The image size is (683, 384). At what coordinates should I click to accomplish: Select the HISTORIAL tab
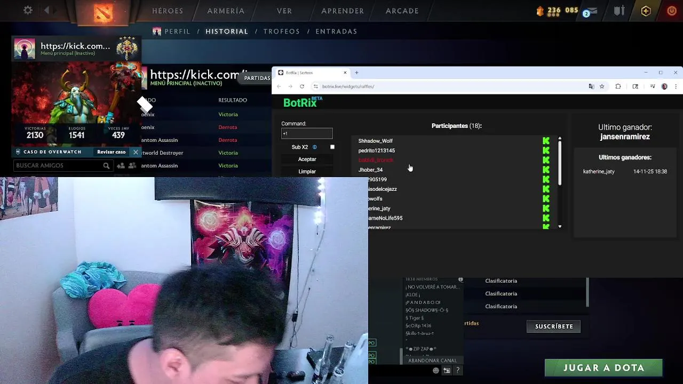[x=227, y=31]
